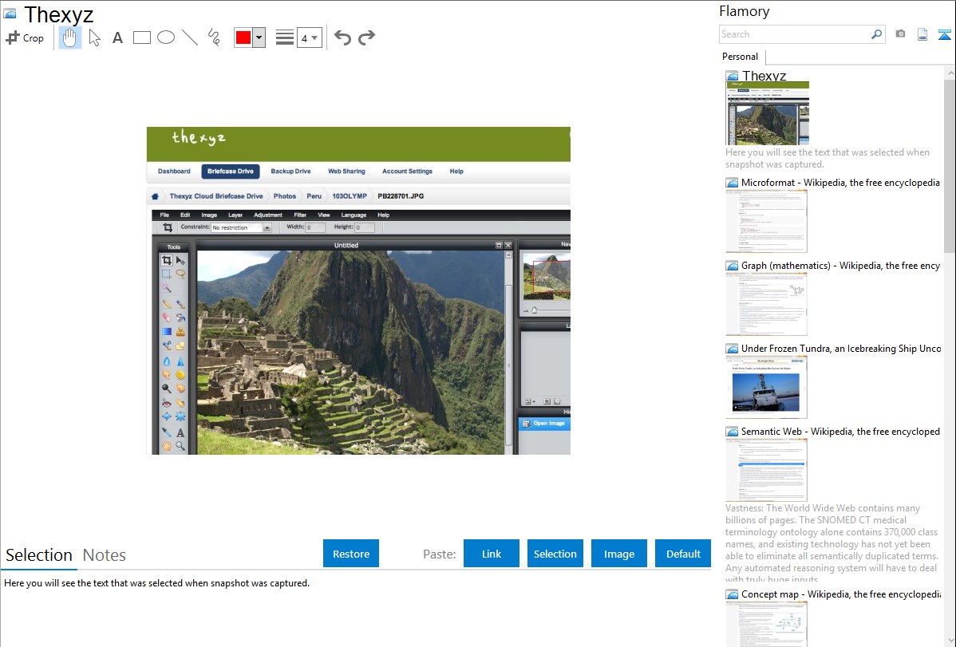Open the Personal tab
956x647 pixels.
(x=740, y=57)
